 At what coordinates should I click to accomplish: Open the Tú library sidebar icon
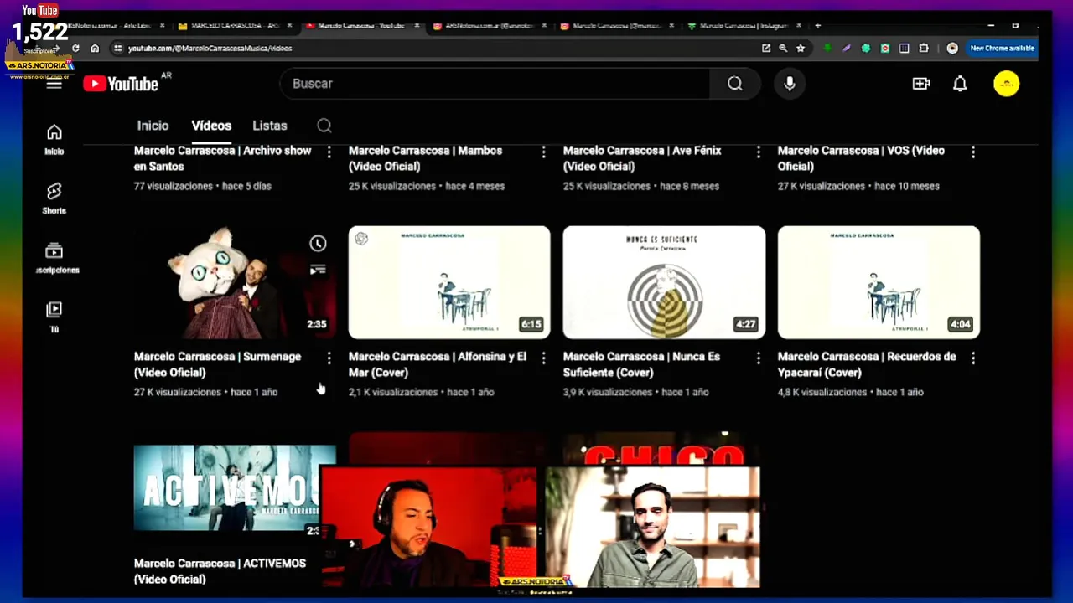tap(54, 317)
